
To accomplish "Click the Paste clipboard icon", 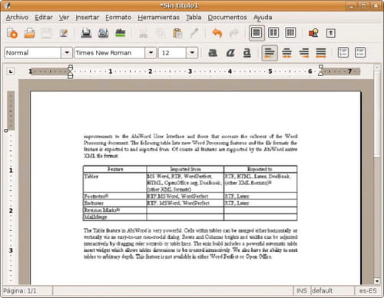I will pyautogui.click(x=177, y=33).
